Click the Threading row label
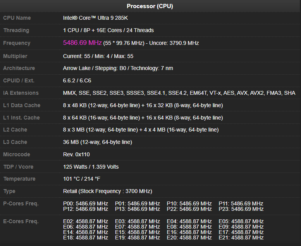301x246 pixels. tap(16, 30)
